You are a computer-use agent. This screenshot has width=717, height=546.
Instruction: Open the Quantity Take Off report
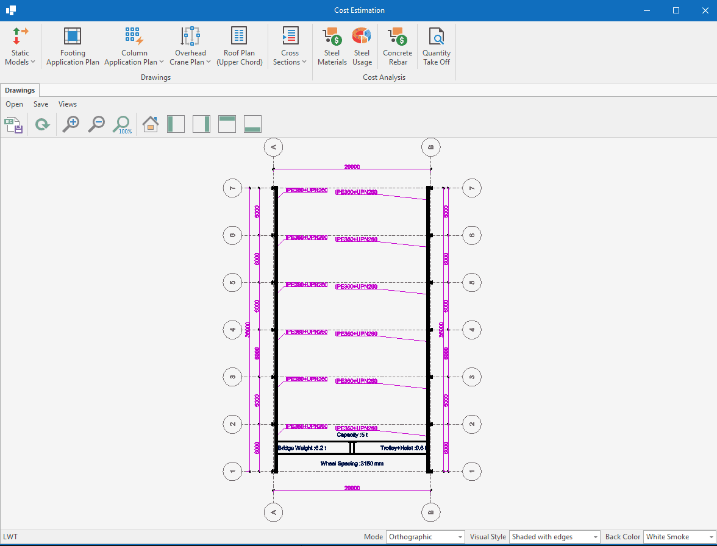pyautogui.click(x=437, y=46)
